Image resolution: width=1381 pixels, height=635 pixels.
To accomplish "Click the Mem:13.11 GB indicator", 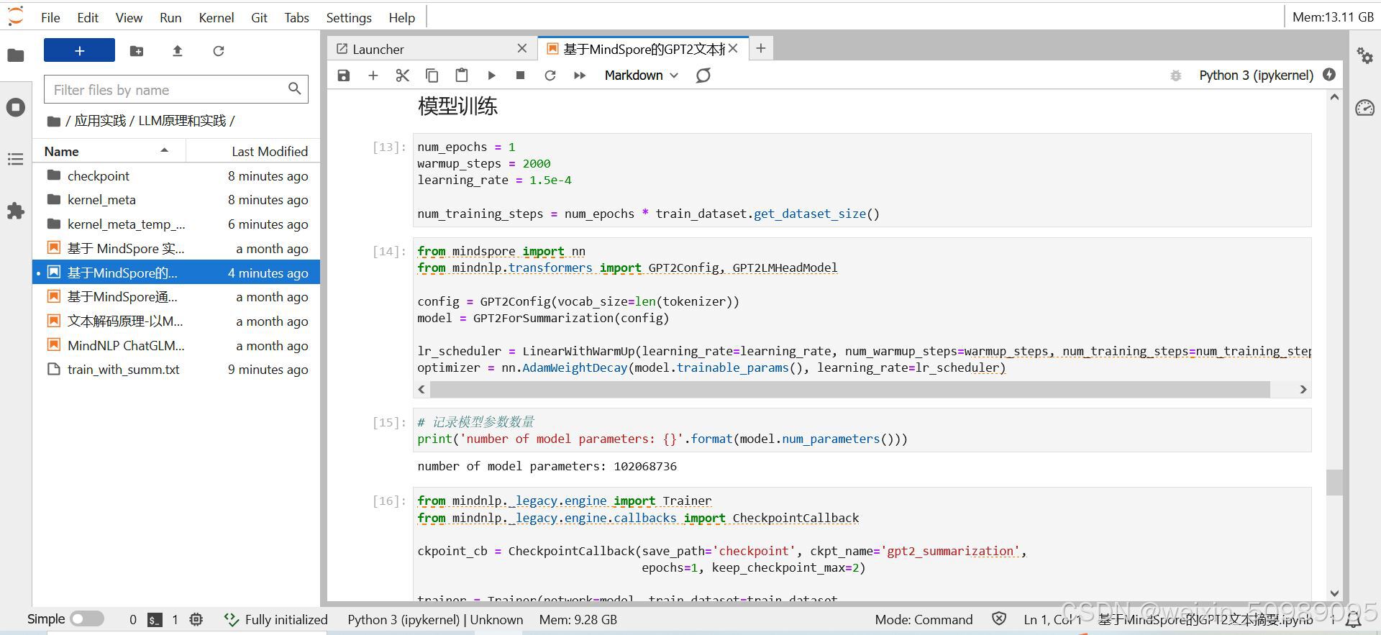I will (1333, 17).
